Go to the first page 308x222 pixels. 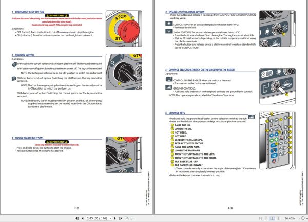tap(77, 218)
